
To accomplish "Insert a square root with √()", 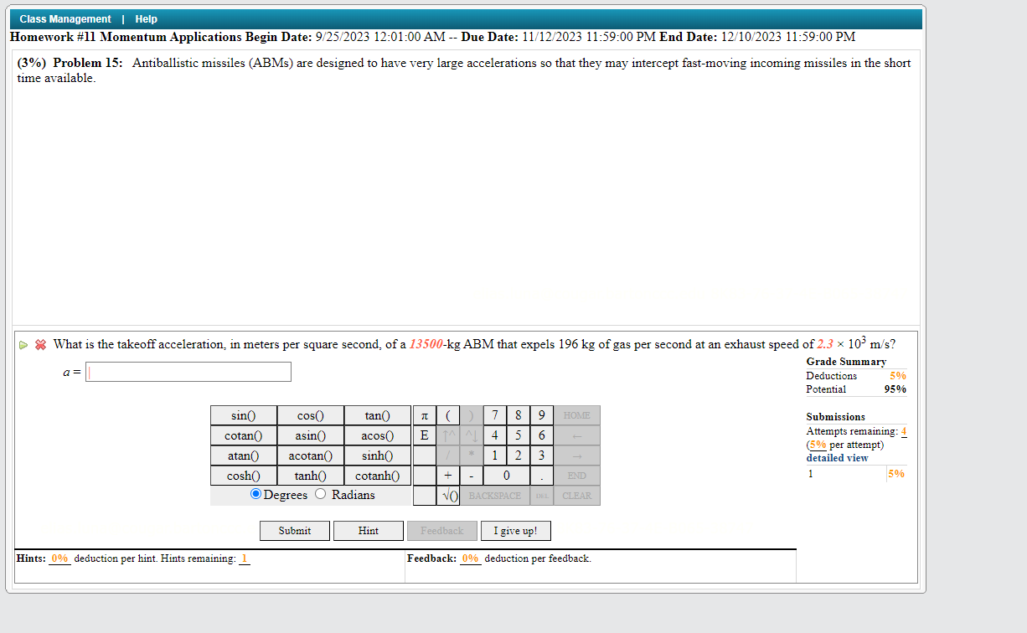I will [447, 495].
